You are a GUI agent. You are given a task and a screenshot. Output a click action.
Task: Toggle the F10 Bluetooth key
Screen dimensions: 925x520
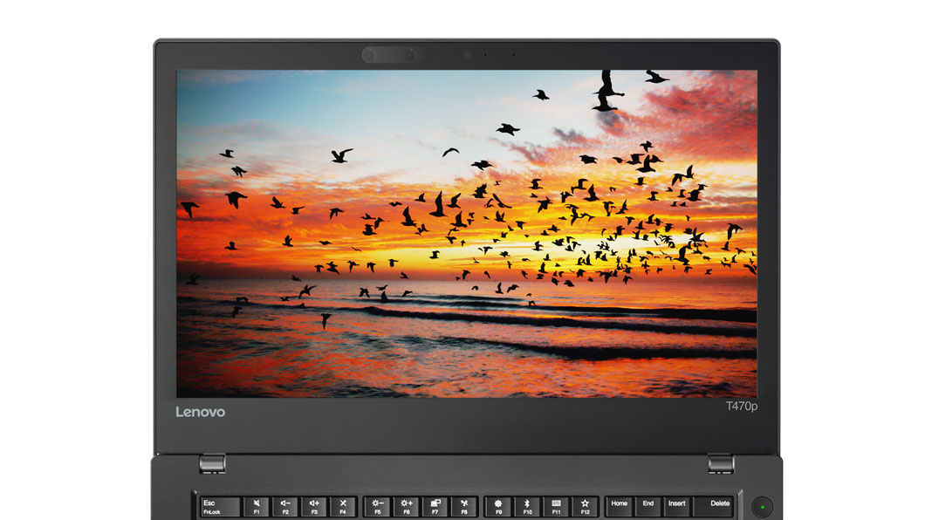tap(527, 507)
